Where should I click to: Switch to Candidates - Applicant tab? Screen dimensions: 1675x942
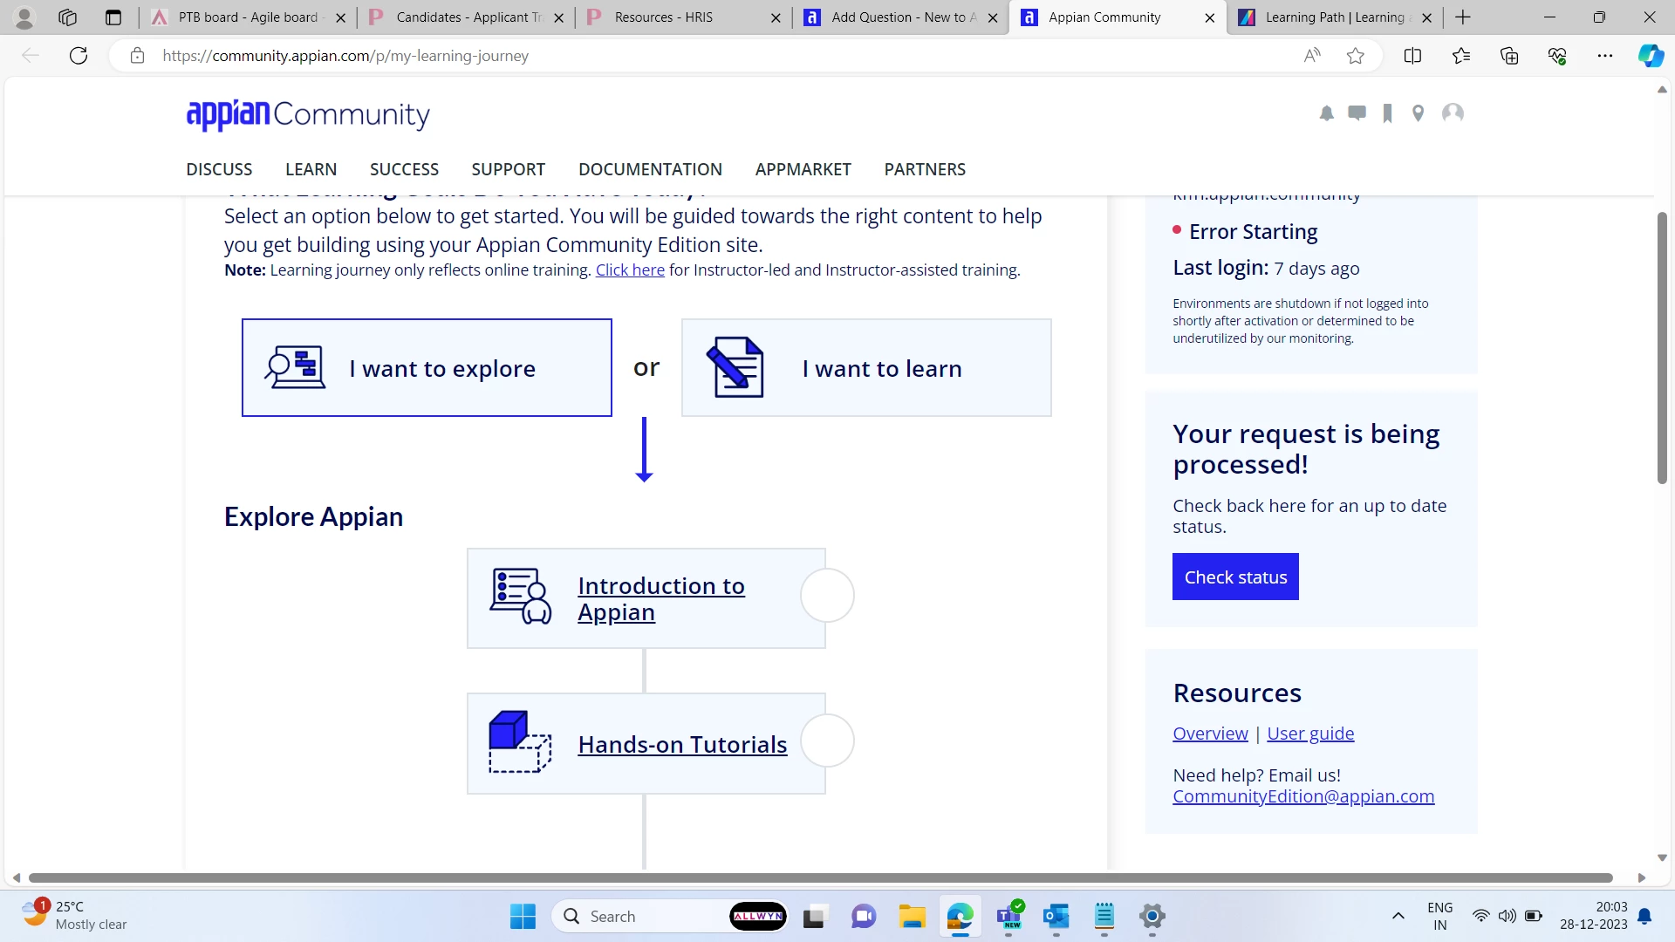point(465,17)
